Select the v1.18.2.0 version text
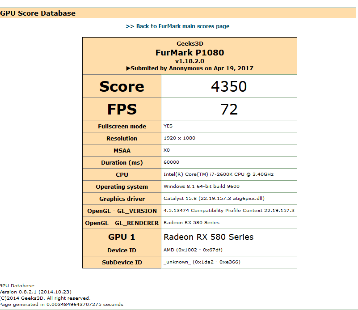358x310 pixels. click(190, 61)
